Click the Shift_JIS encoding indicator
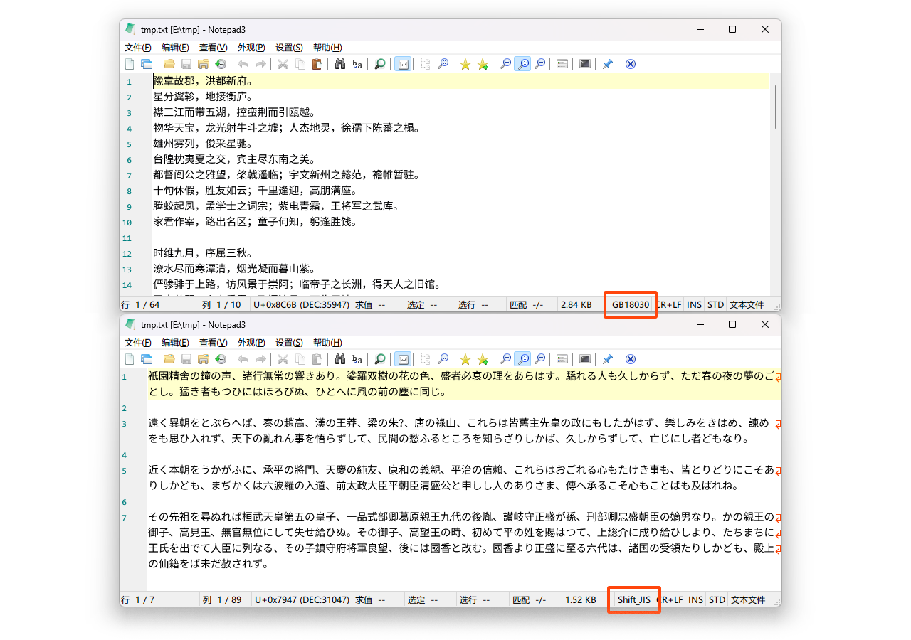911x640 pixels. pos(633,599)
